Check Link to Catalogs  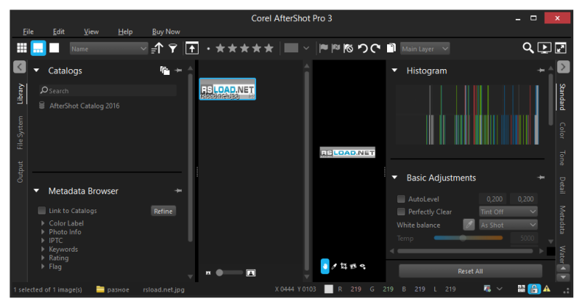tap(41, 210)
